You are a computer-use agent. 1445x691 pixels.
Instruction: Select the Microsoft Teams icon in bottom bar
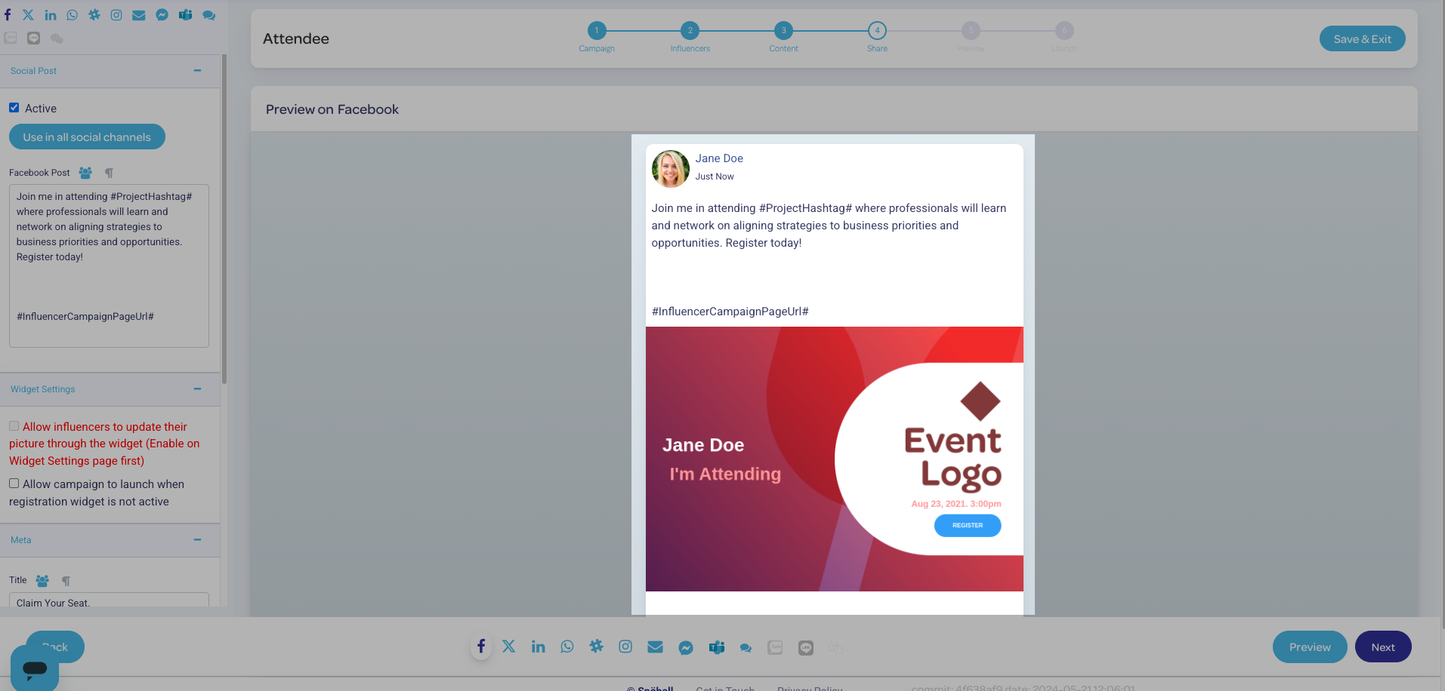(x=716, y=647)
